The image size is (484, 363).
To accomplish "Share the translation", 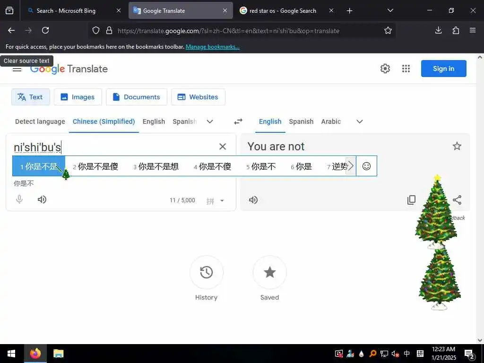I will (x=457, y=200).
